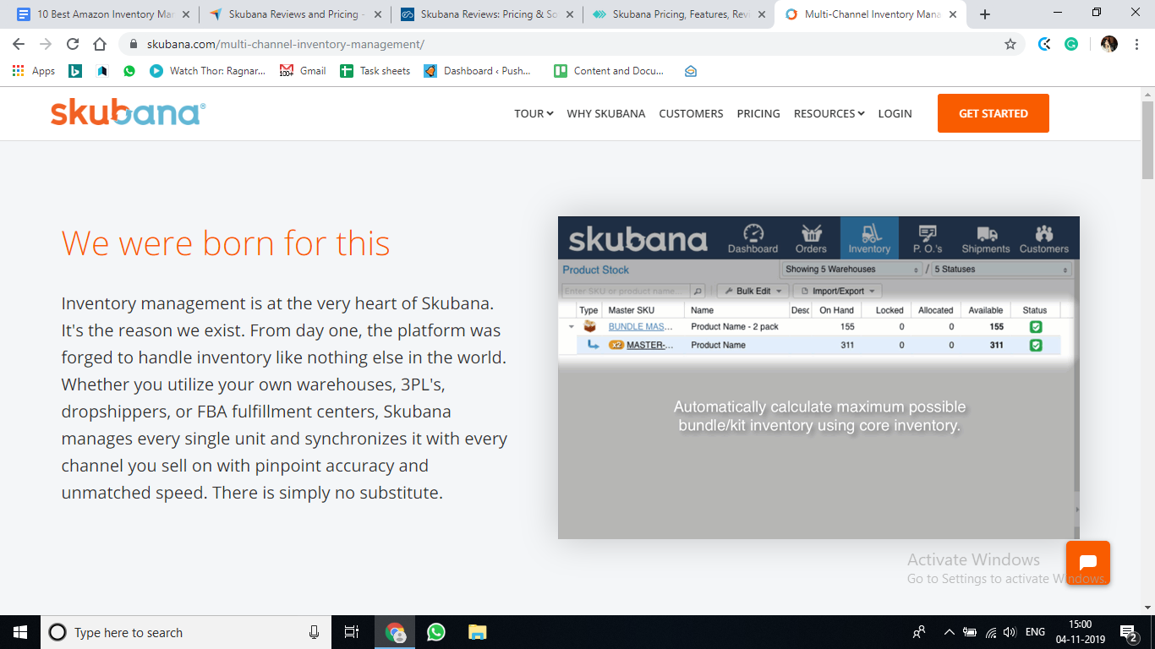Open the last bookmark envelope icon
The height and width of the screenshot is (649, 1155).
(691, 71)
